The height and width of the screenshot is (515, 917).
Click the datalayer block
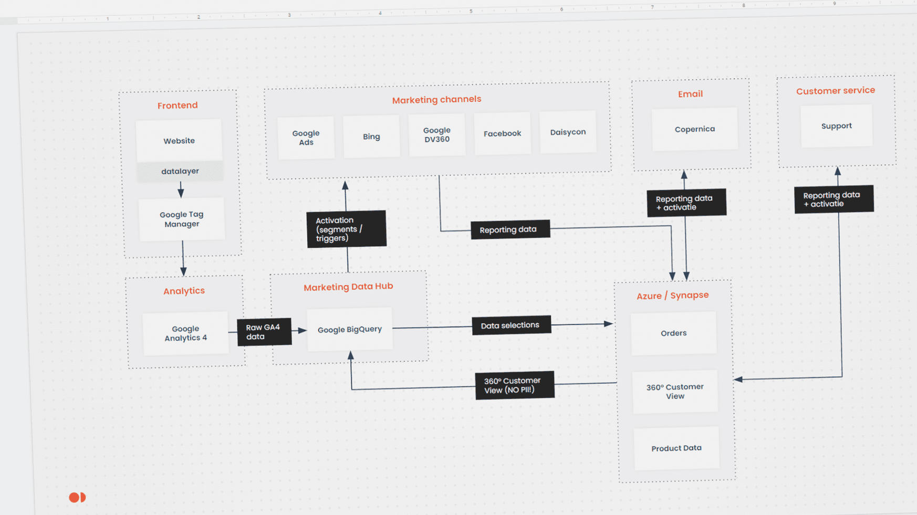click(180, 171)
